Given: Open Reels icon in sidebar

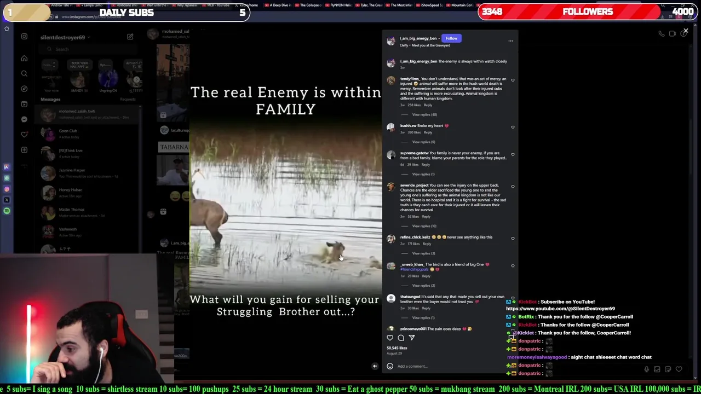Looking at the screenshot, I should point(24,104).
